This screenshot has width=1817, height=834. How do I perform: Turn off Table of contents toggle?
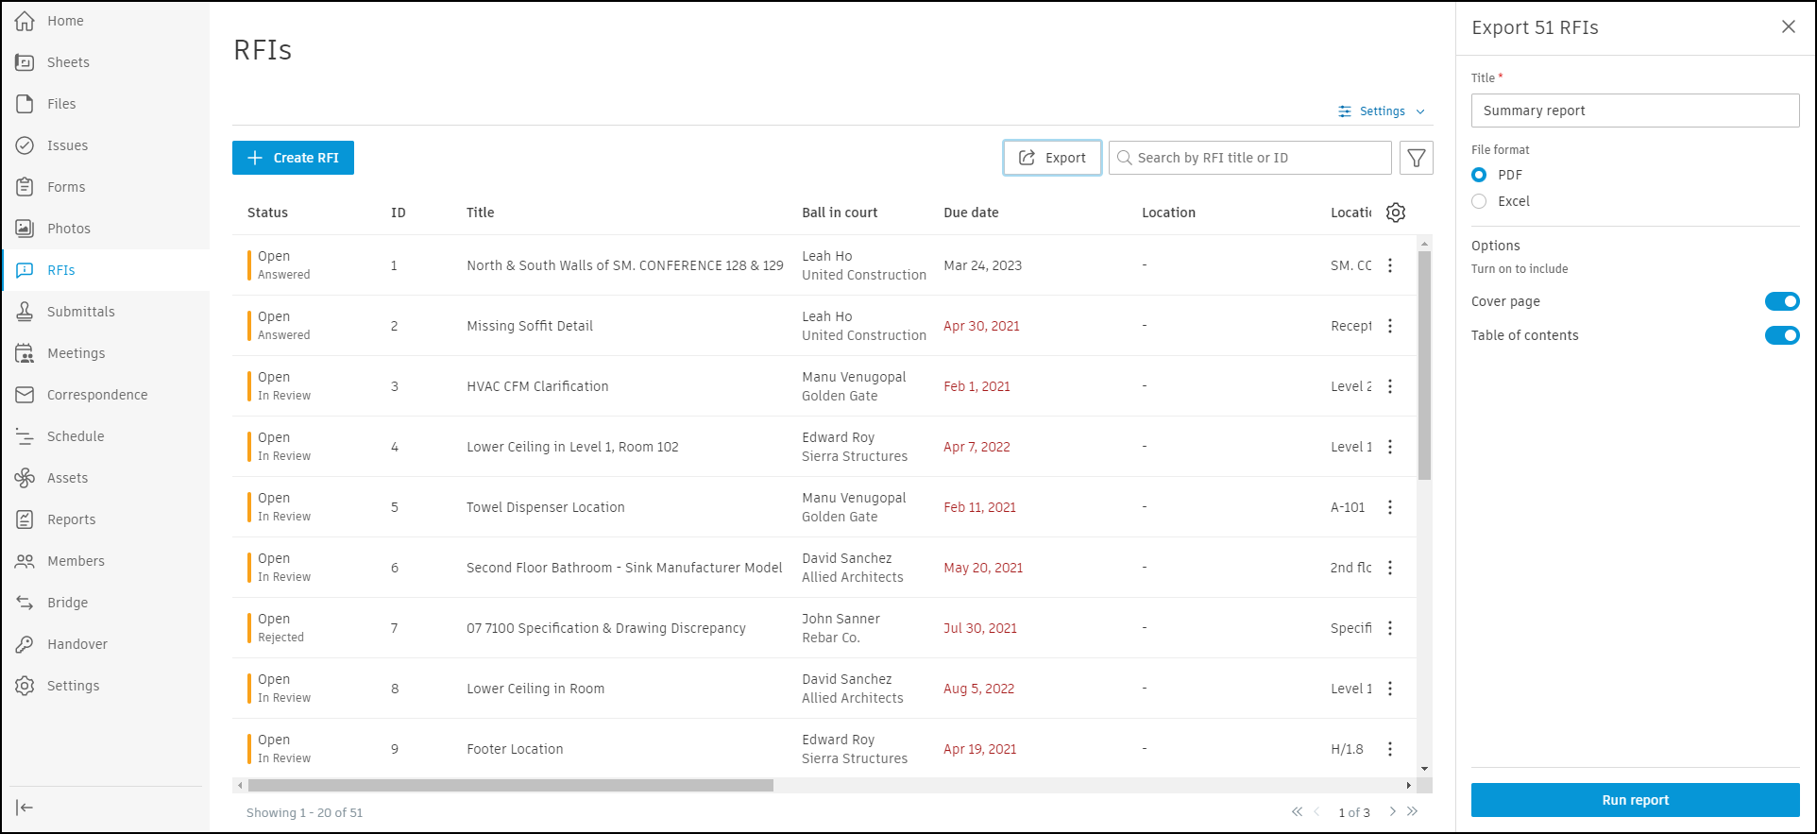coord(1781,335)
